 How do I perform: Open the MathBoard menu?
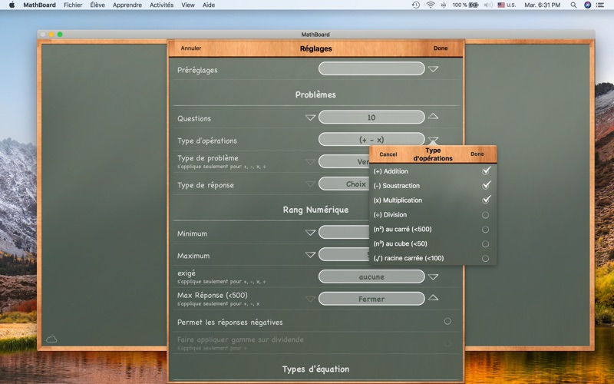(40, 5)
